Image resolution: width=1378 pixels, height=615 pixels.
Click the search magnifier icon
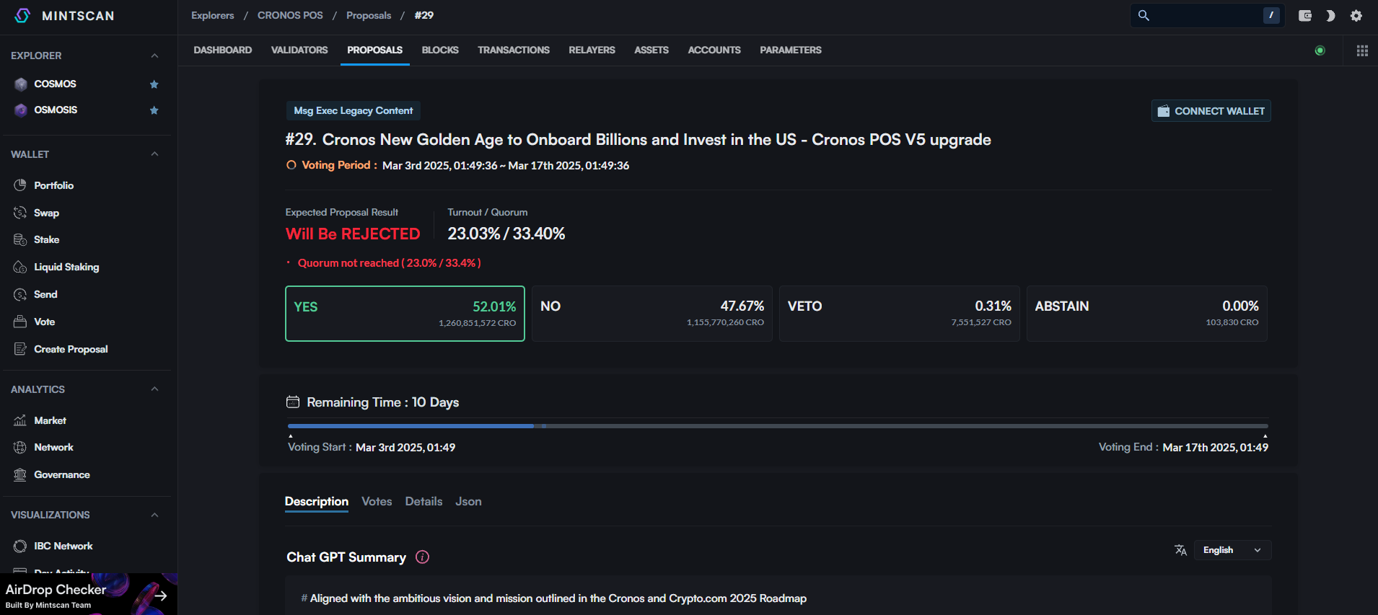[1144, 15]
